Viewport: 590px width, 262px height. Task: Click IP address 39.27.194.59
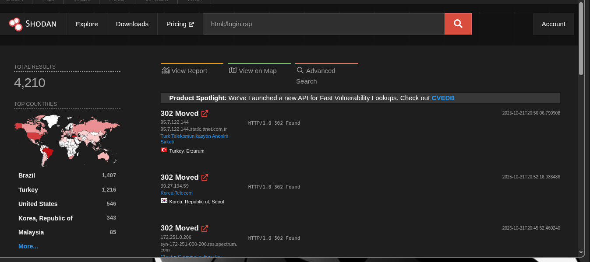[175, 186]
